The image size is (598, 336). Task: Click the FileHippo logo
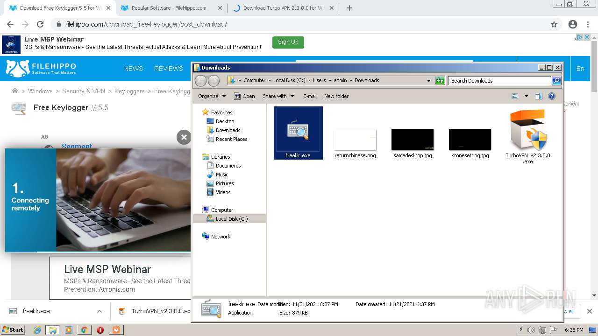[x=41, y=68]
